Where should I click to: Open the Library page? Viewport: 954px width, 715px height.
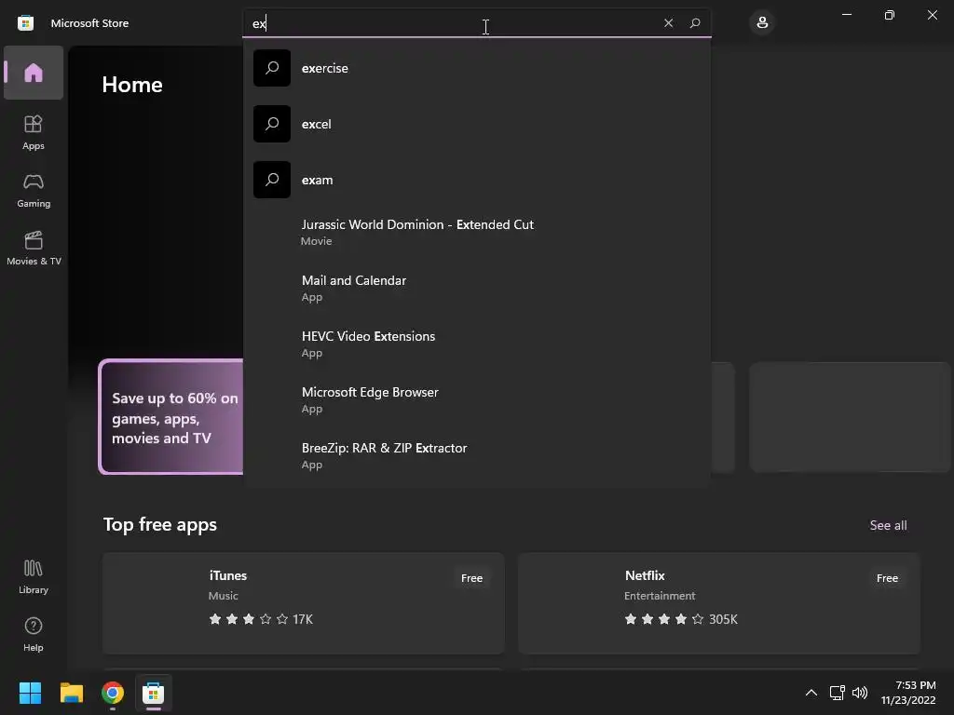34,577
